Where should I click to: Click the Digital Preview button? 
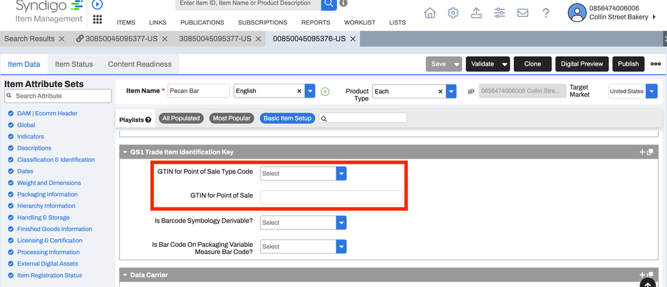pos(582,64)
